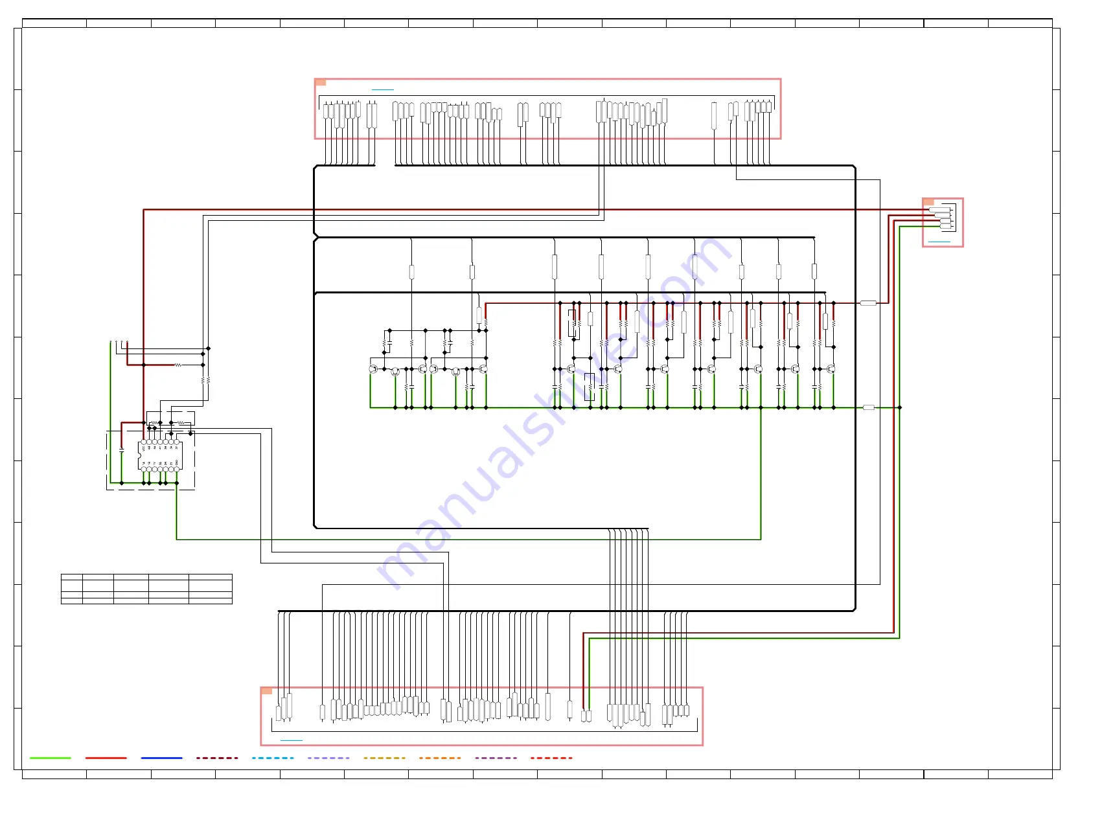Select the dark maroon dashed legend line
The height and width of the screenshot is (818, 1102).
tap(218, 758)
